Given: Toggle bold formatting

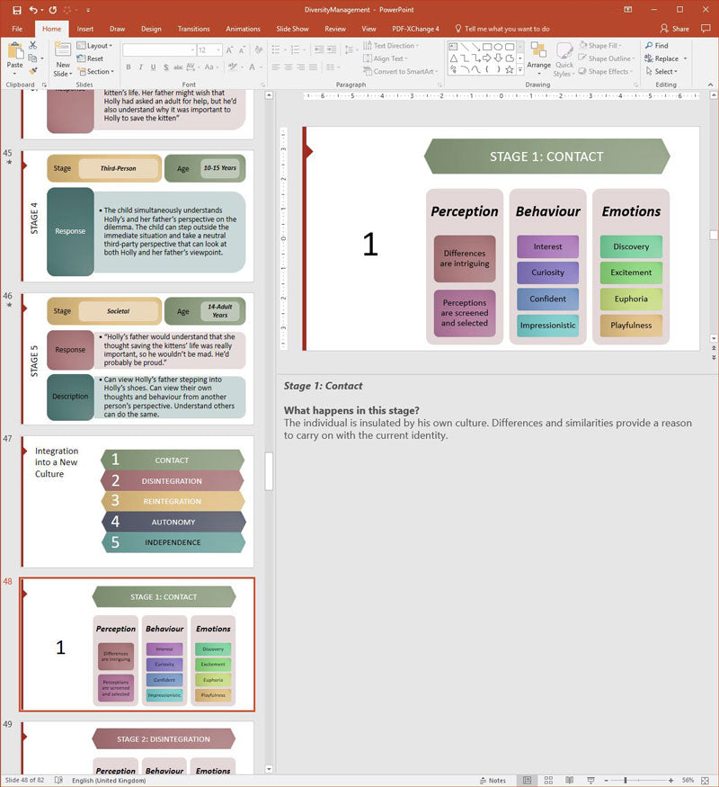Looking at the screenshot, I should [129, 67].
